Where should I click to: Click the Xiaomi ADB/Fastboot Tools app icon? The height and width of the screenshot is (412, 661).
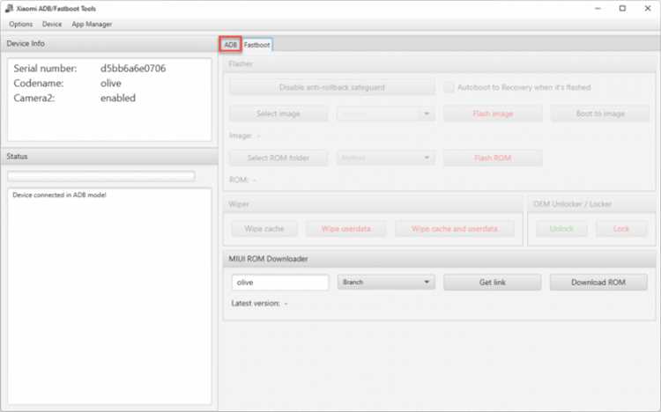[9, 9]
